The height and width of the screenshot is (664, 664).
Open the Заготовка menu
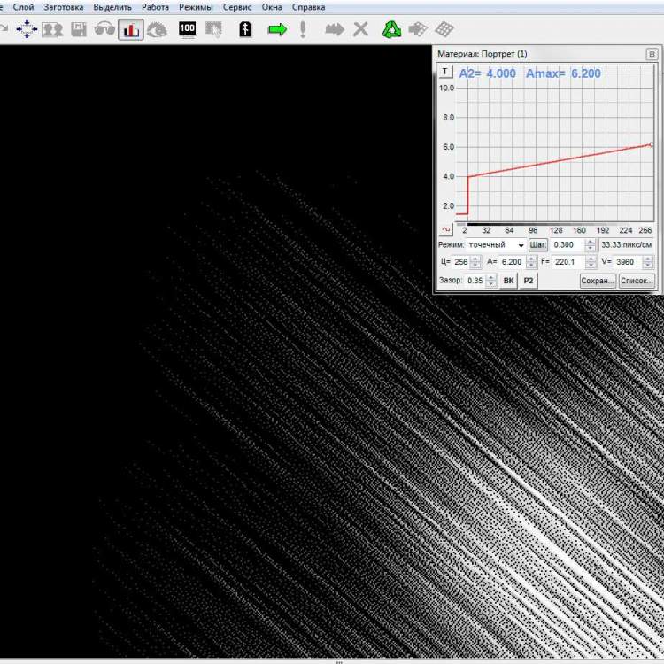click(64, 6)
